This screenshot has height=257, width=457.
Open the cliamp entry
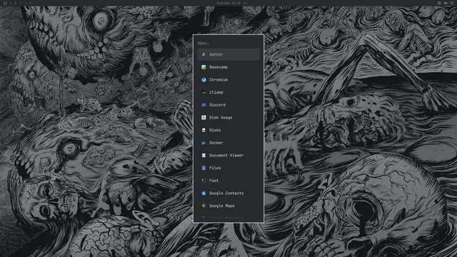228,92
